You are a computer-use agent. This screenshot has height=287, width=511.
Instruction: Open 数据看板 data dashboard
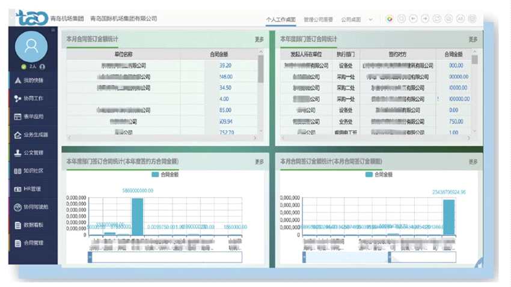(33, 225)
